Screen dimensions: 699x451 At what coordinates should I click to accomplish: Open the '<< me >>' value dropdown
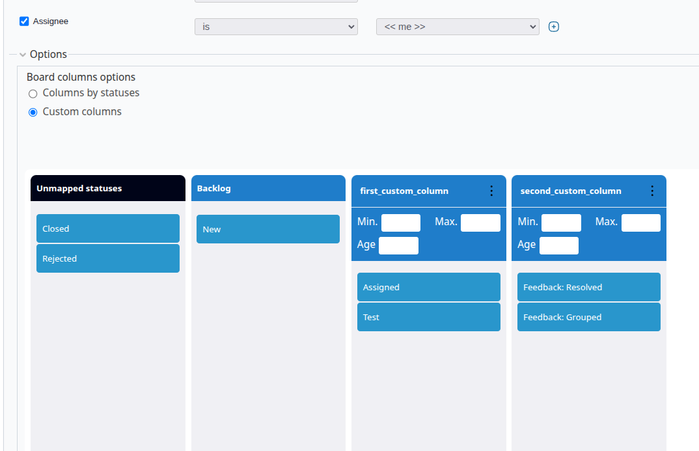(x=458, y=27)
